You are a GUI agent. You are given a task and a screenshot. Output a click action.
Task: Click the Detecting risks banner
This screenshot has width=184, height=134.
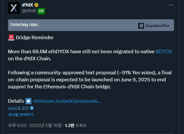tap(91, 25)
